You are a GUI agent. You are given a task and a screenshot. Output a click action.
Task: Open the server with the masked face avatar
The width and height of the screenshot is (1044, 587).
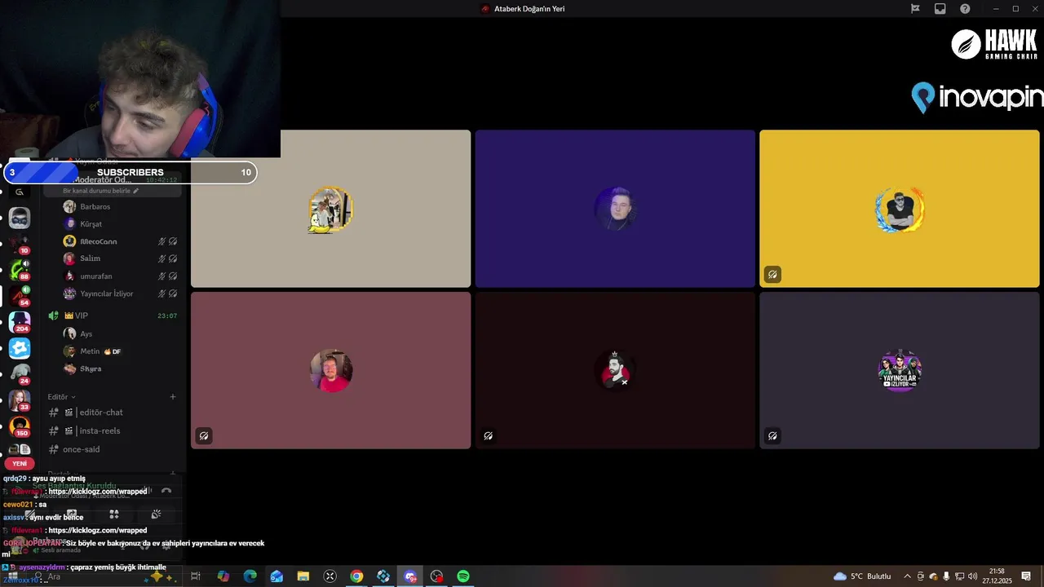click(20, 218)
